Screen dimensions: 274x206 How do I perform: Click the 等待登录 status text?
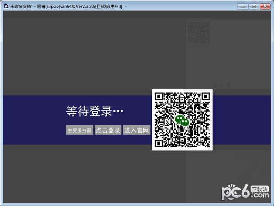pyautogui.click(x=95, y=111)
